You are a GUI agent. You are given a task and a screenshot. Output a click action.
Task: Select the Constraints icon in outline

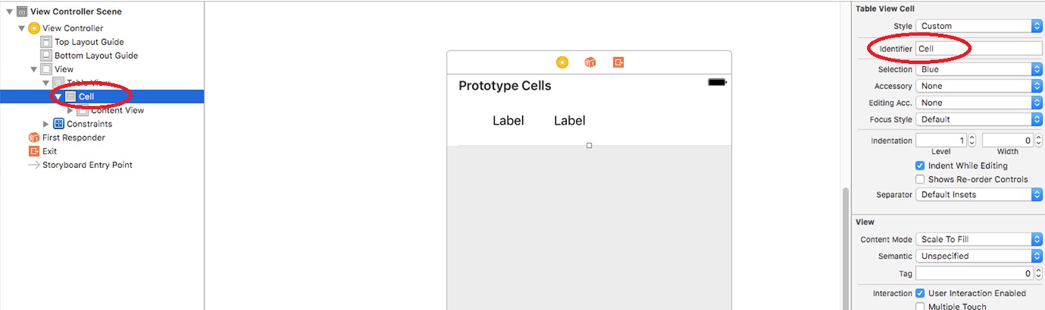coord(59,124)
